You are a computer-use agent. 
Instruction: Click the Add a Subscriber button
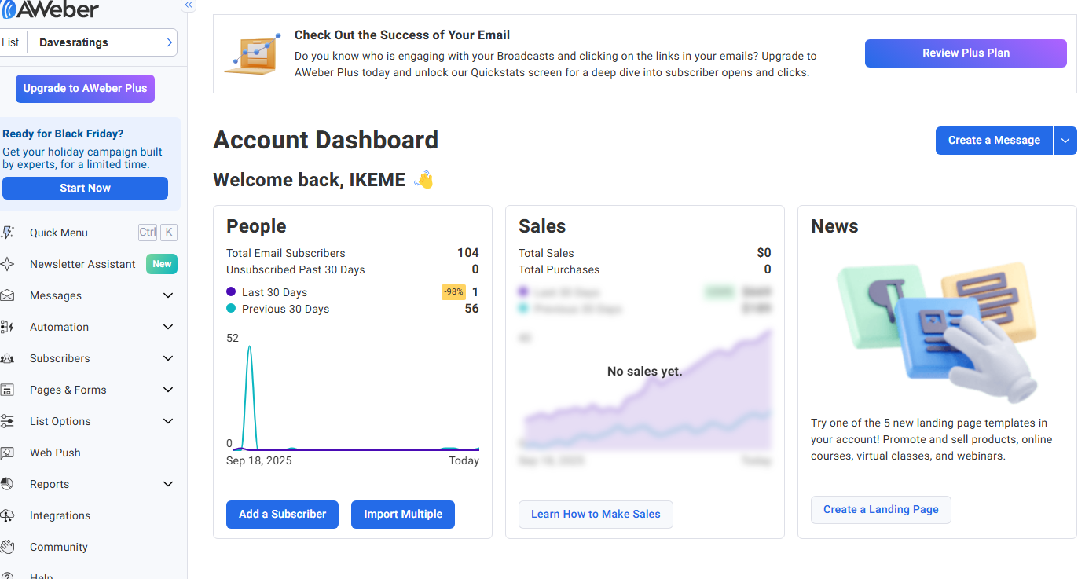[282, 515]
